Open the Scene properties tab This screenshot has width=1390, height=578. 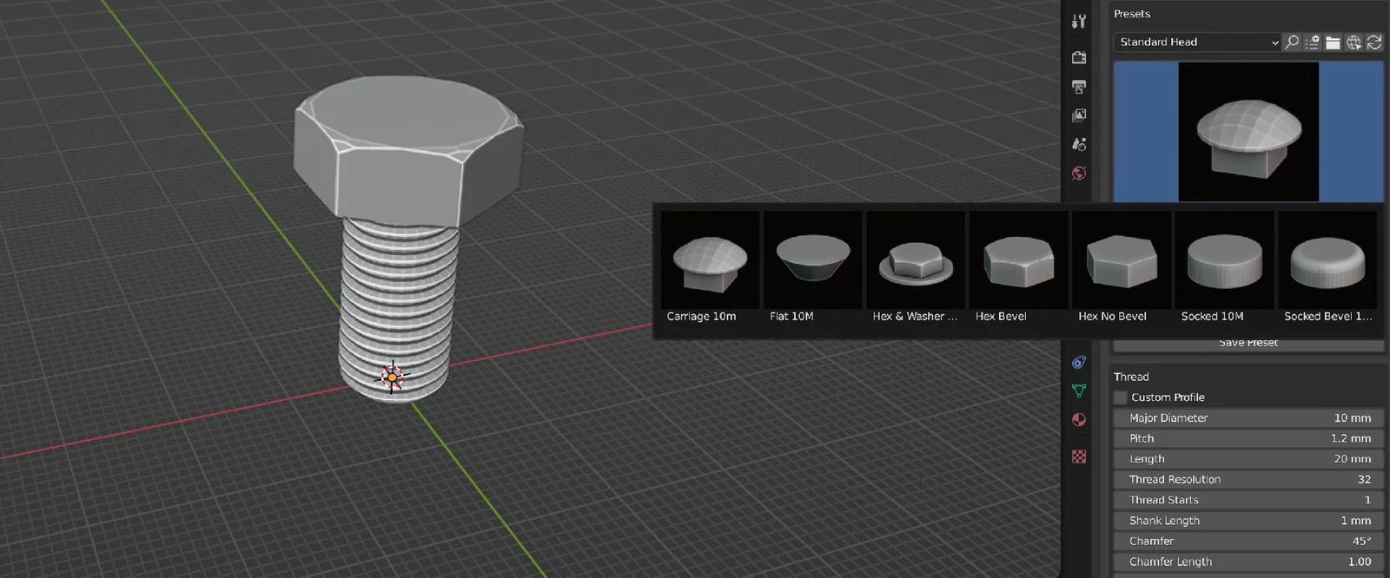click(1079, 144)
